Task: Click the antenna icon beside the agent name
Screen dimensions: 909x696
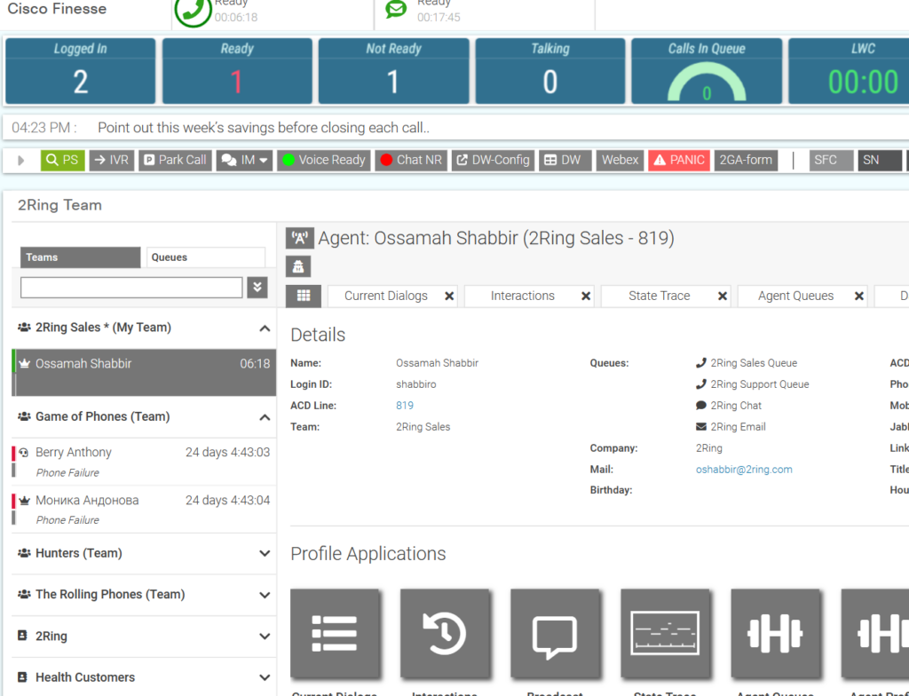Action: pyautogui.click(x=298, y=238)
